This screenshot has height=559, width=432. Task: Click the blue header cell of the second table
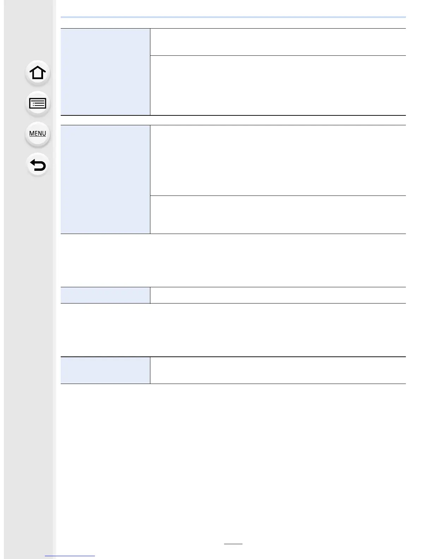pyautogui.click(x=105, y=179)
